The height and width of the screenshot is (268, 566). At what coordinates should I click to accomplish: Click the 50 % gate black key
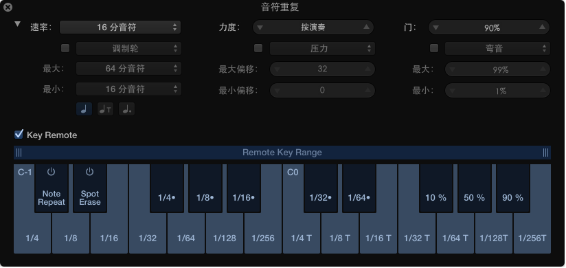[x=475, y=188]
